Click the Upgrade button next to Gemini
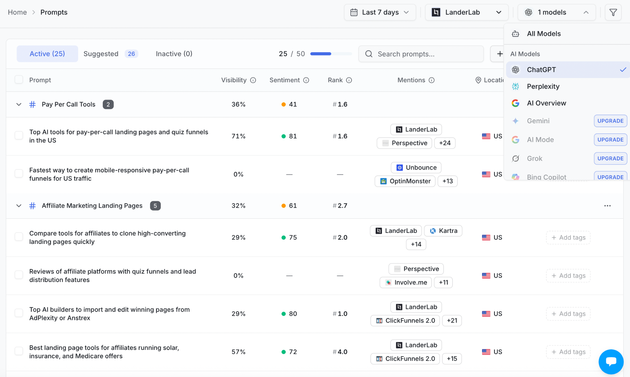 pos(610,121)
